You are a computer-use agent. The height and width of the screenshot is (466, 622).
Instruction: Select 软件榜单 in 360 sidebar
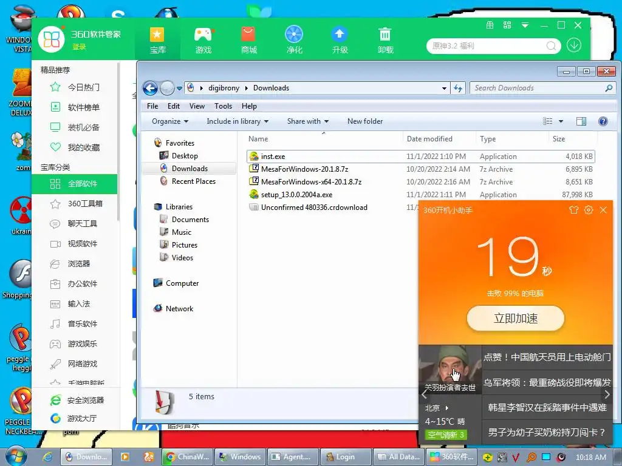click(x=75, y=107)
